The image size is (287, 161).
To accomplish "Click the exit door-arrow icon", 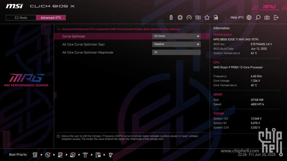I will click(276, 18).
